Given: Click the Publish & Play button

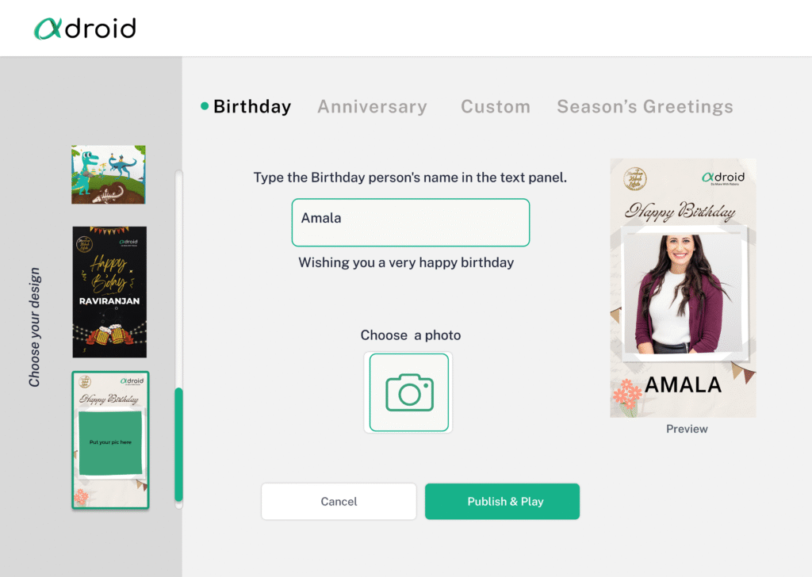Looking at the screenshot, I should pos(502,502).
